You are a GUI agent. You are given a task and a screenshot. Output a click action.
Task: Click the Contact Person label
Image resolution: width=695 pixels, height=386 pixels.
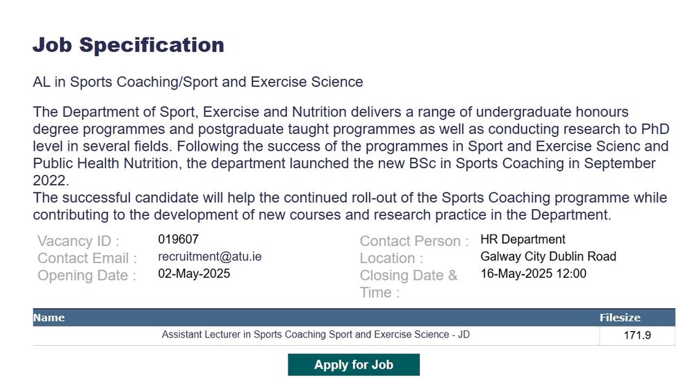point(414,241)
